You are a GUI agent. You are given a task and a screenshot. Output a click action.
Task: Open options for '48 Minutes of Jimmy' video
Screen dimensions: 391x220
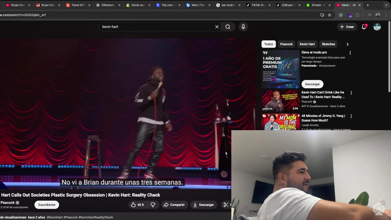click(351, 116)
